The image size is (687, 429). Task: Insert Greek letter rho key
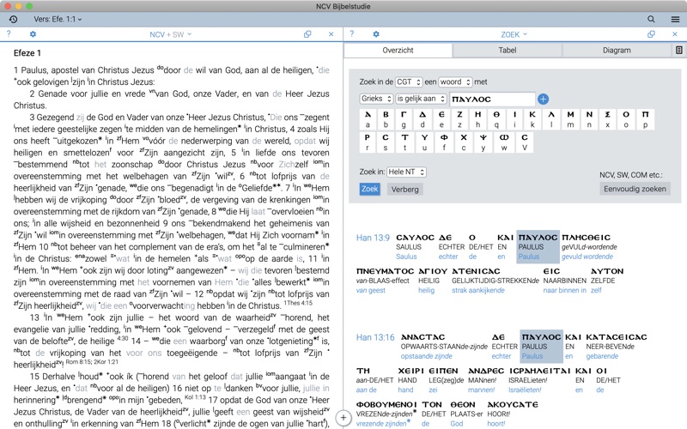pyautogui.click(x=368, y=142)
